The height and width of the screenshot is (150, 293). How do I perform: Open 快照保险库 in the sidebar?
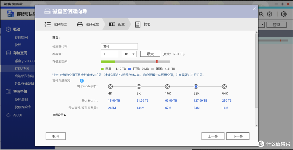pos(23,107)
